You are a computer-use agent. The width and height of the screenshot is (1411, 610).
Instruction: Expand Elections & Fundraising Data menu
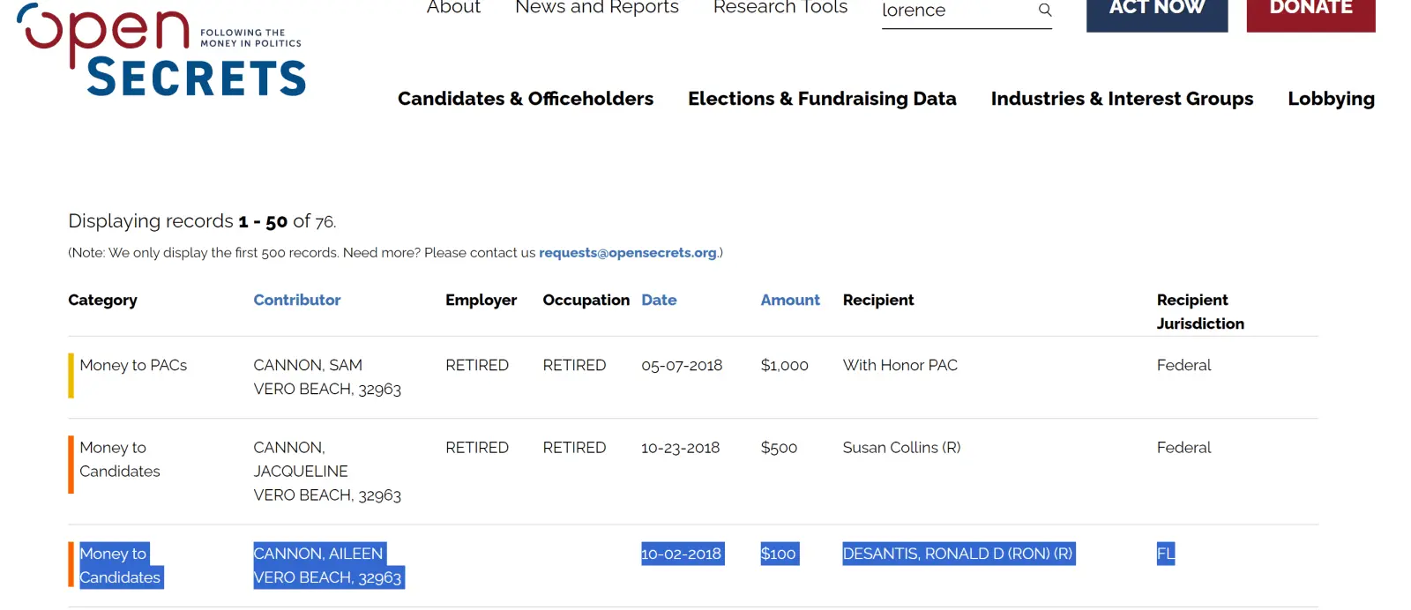tap(822, 99)
